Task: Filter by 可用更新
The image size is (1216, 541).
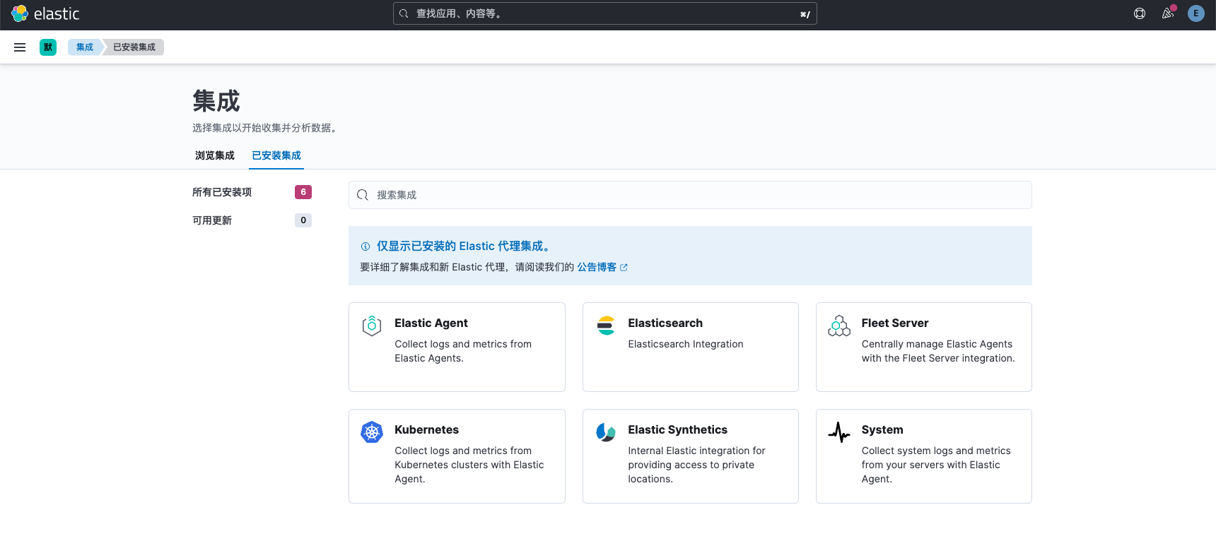Action: click(x=252, y=220)
